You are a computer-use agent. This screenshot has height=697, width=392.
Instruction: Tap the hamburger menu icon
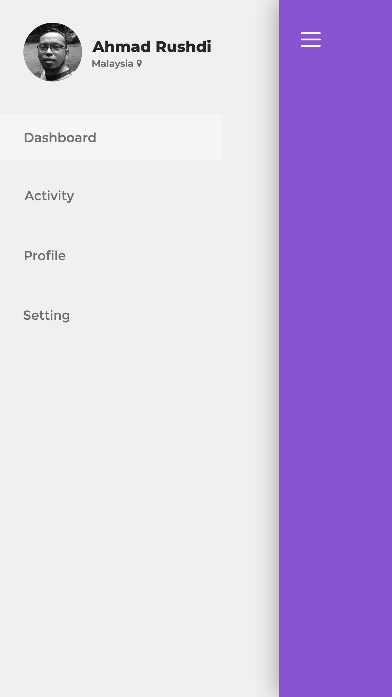pos(311,39)
